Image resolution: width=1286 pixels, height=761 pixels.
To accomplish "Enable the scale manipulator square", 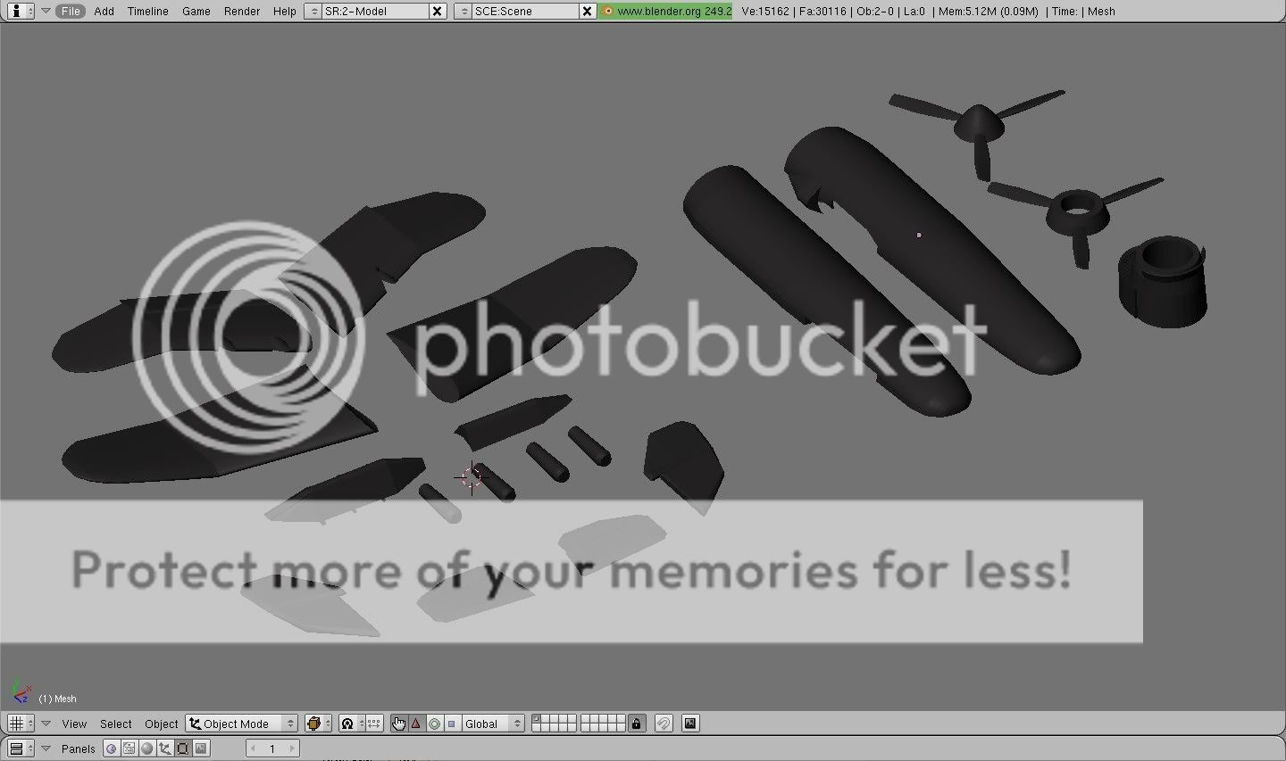I will point(452,724).
